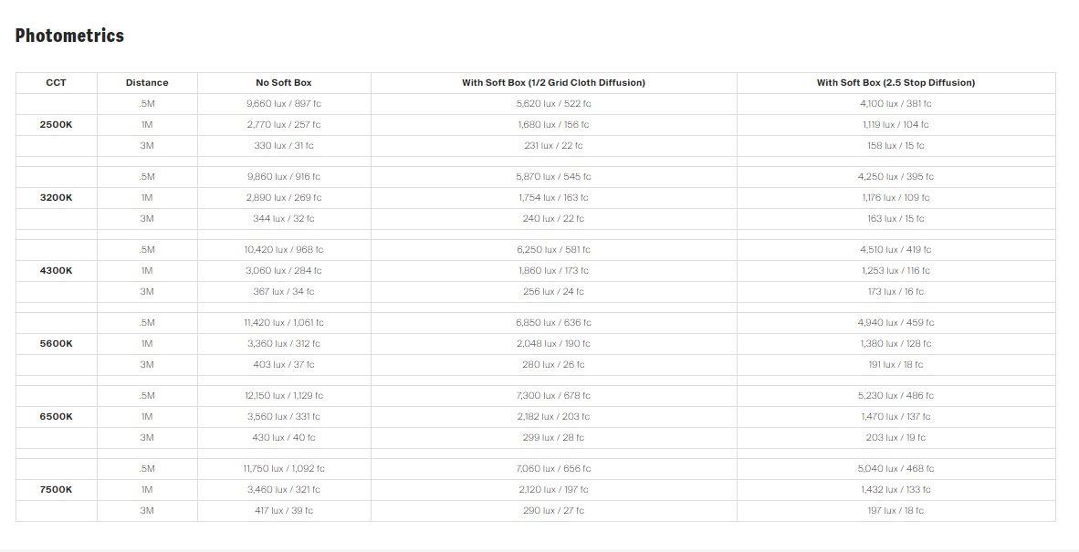This screenshot has width=1079, height=552.
Task: Click the Photometrics heading
Action: (69, 36)
